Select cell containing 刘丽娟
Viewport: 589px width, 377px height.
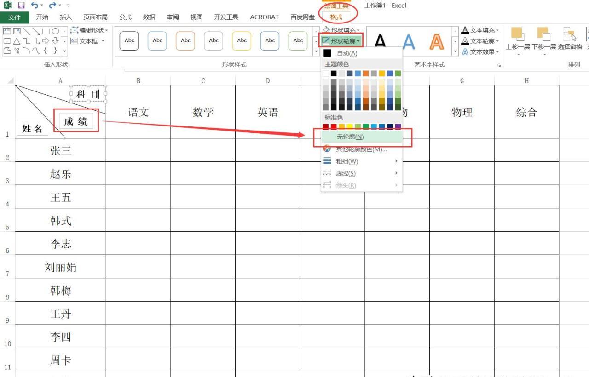[x=60, y=267]
